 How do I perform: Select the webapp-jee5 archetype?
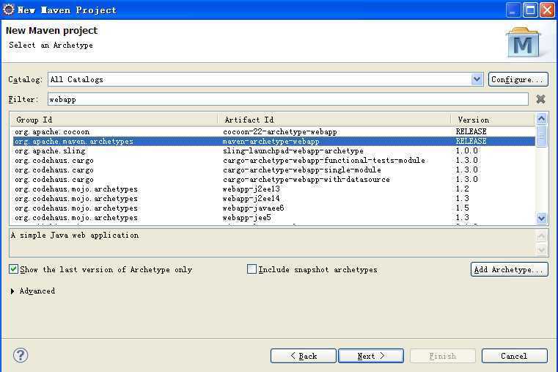coord(274,218)
